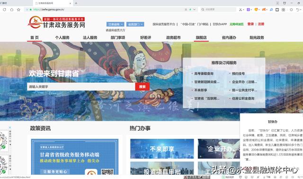Open the 预约挂号 recommended service
The height and width of the screenshot is (179, 303).
(238, 73)
